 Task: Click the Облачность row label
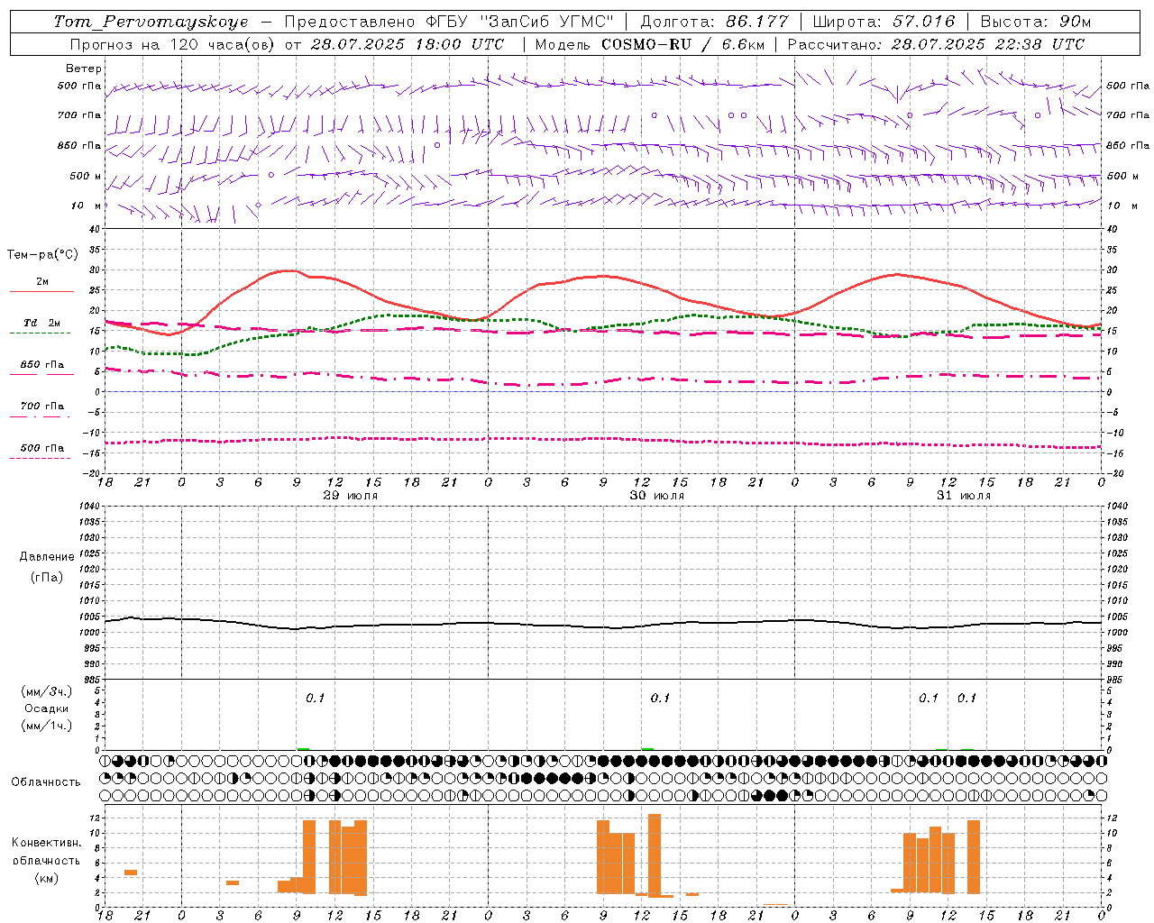(46, 782)
